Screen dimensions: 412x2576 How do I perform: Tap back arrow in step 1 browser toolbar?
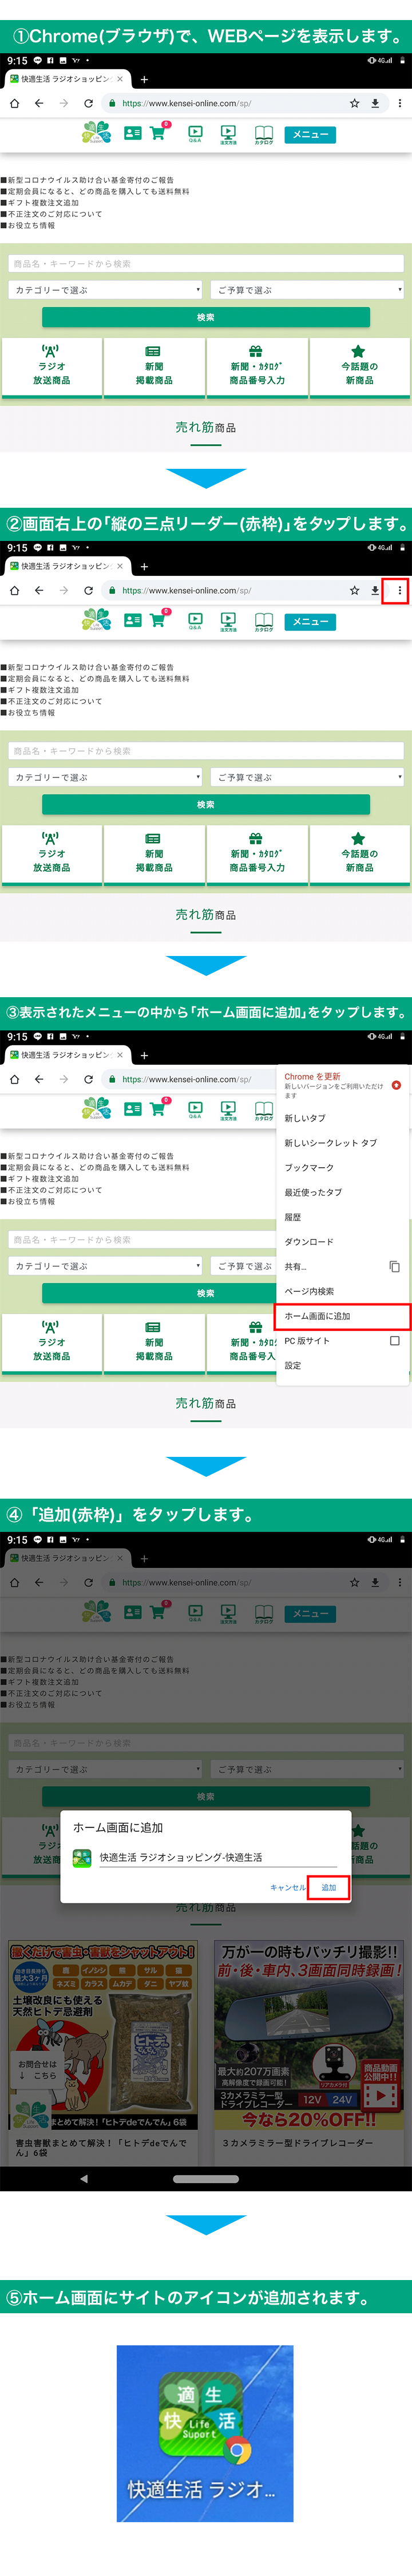[x=39, y=103]
